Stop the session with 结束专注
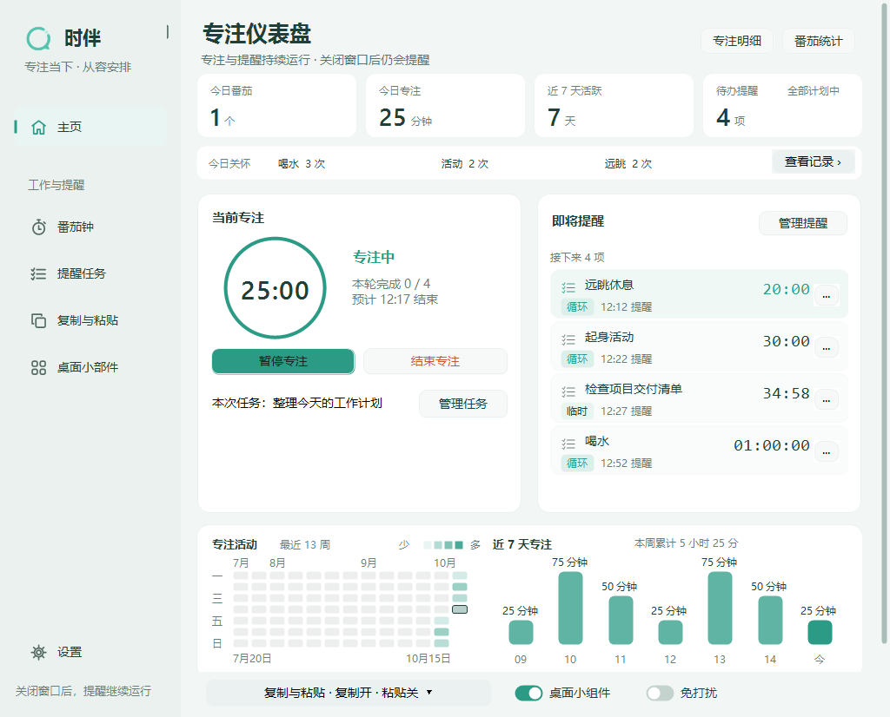 [435, 362]
